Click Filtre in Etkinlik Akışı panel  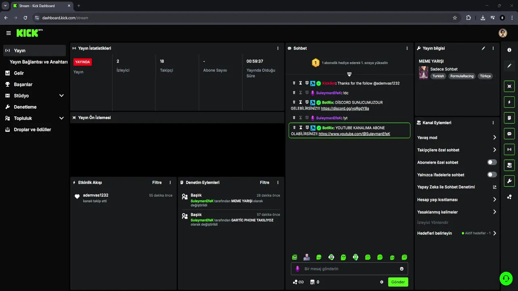157,183
